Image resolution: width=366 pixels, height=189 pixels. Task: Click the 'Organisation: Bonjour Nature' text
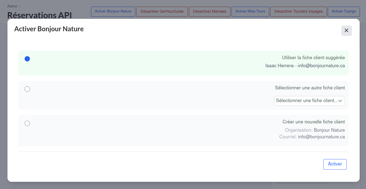[x=315, y=130]
